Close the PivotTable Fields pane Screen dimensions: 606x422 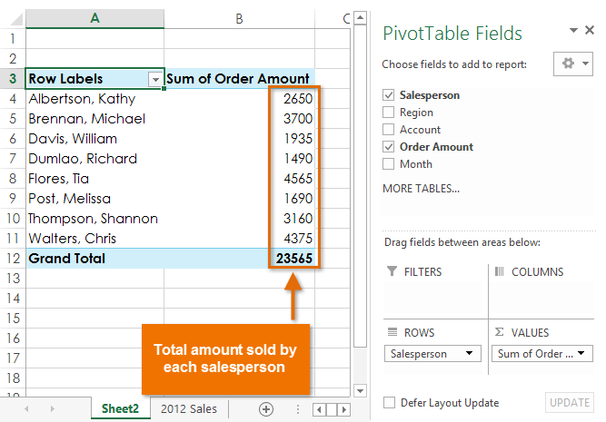[590, 30]
